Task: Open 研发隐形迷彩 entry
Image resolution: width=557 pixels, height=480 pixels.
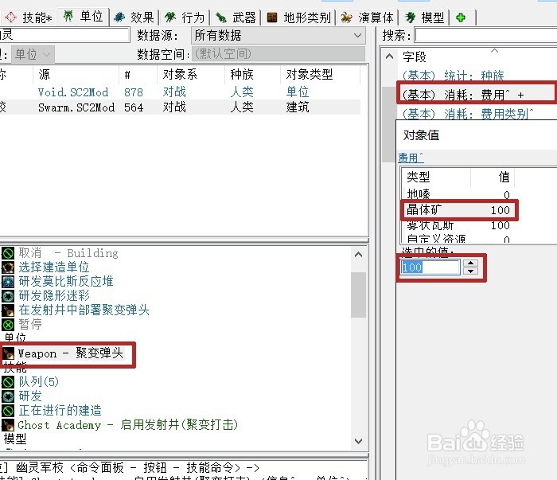Action: (53, 295)
